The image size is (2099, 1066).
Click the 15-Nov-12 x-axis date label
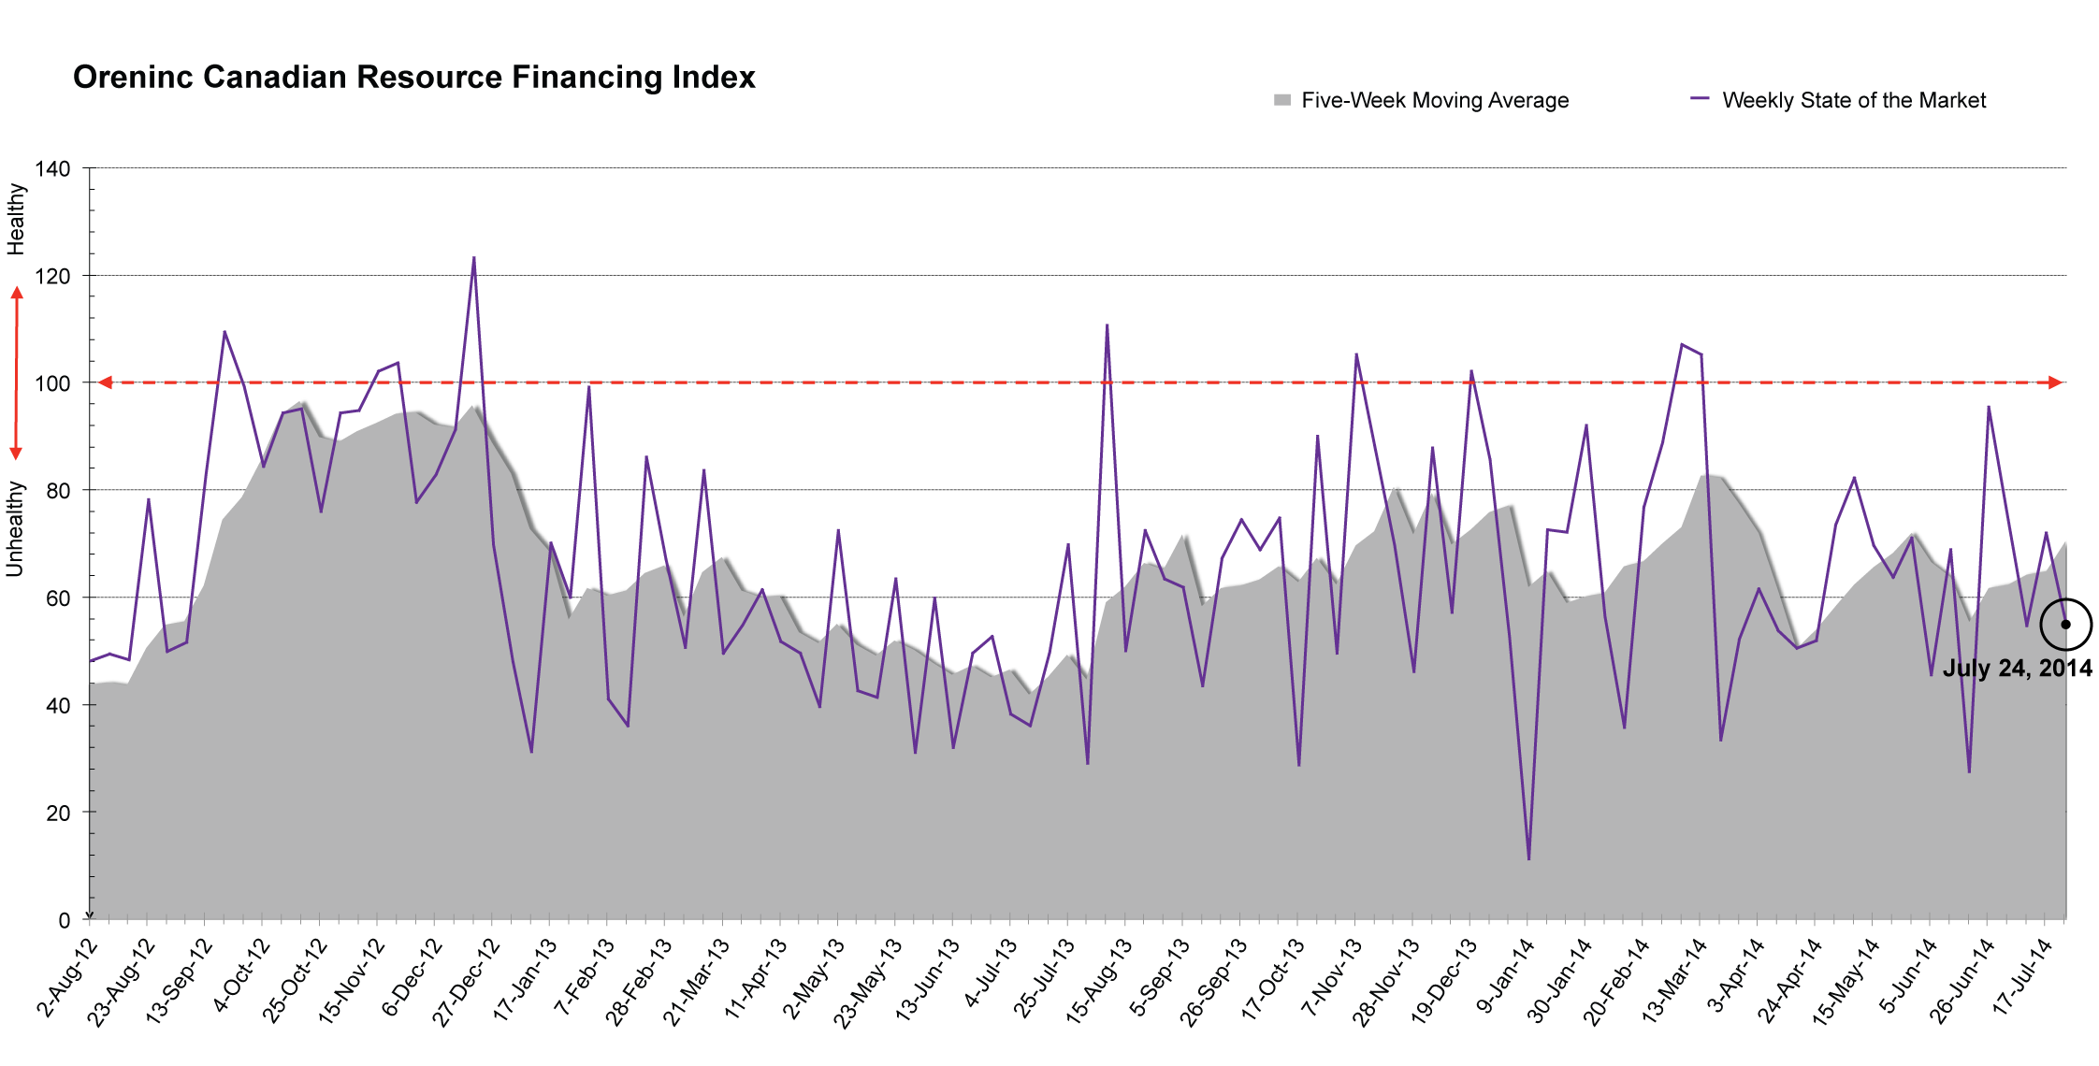pos(352,982)
